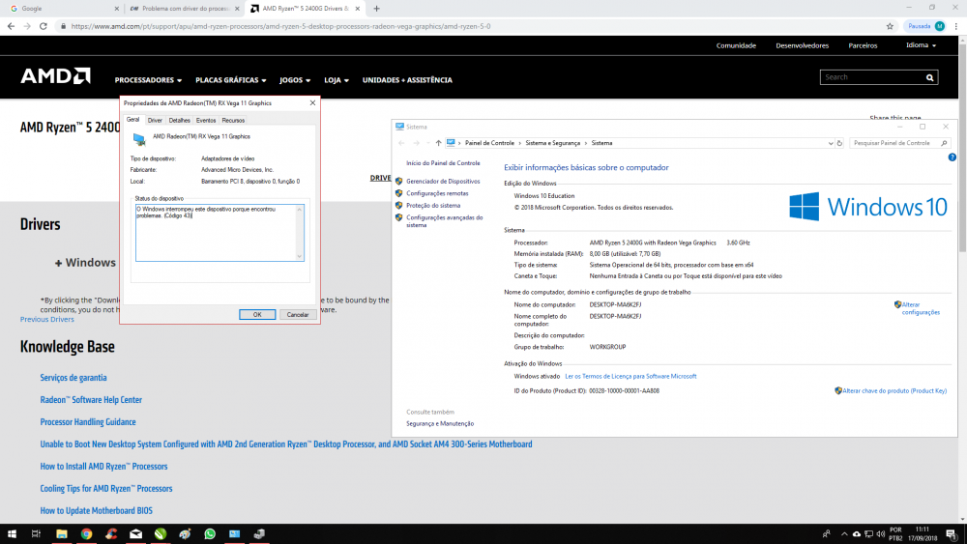
Task: Click the AMD logo
Action: click(55, 76)
